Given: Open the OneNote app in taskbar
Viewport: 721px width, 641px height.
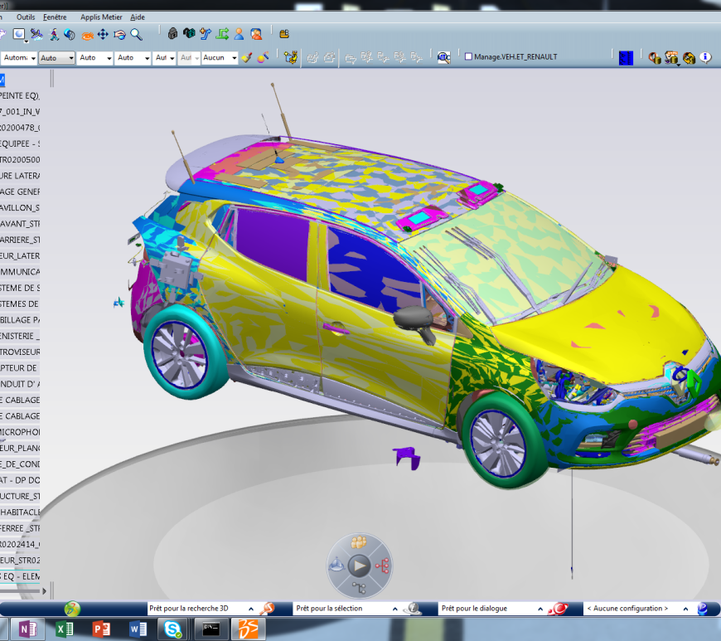Looking at the screenshot, I should 27,629.
